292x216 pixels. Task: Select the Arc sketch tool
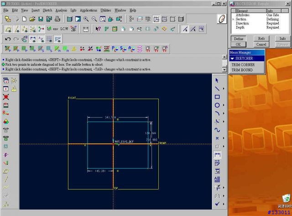coord(217,113)
